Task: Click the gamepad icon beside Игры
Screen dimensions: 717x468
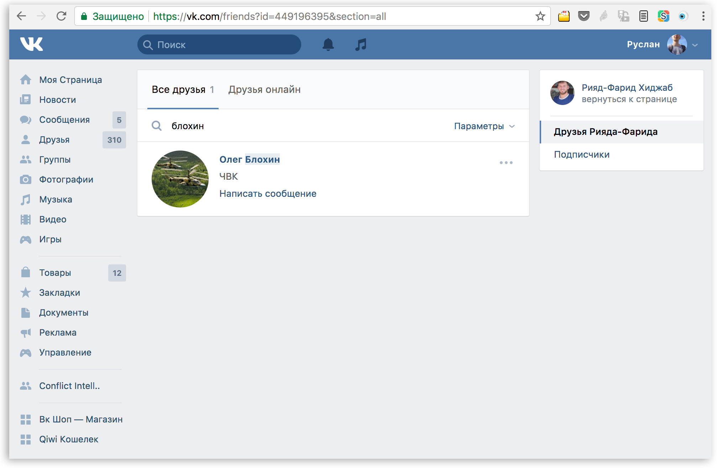Action: [x=26, y=240]
